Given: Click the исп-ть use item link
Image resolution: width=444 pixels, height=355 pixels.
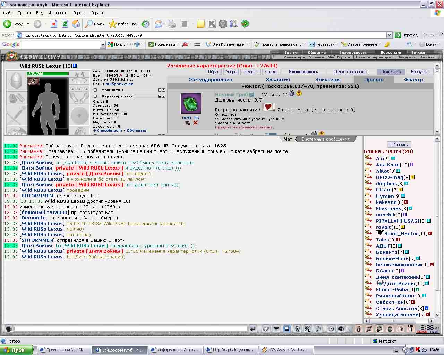Looking at the screenshot, I should 191,118.
